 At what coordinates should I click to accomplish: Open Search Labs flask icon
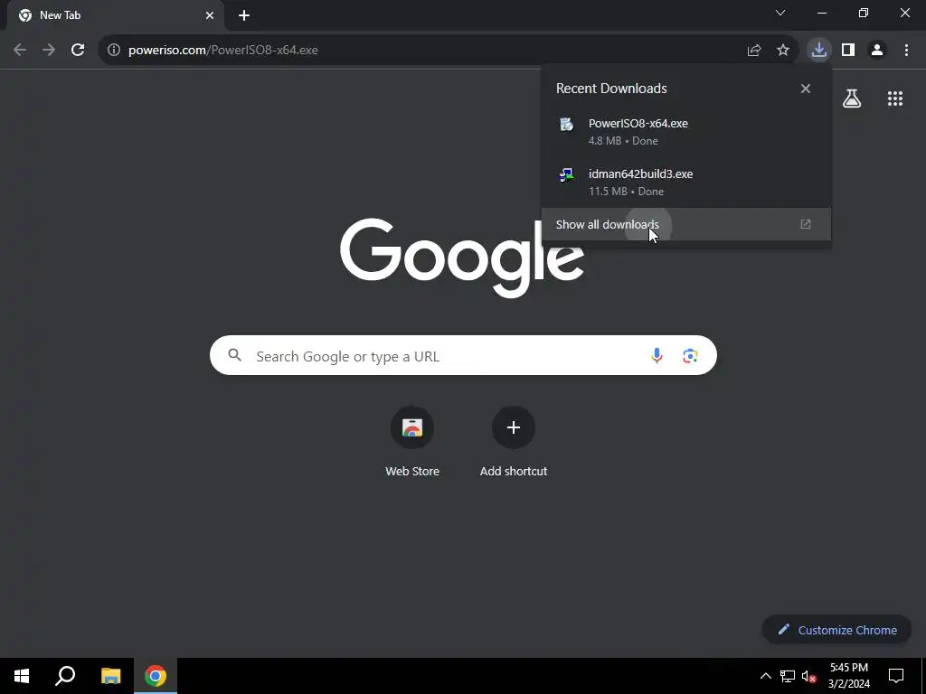click(x=852, y=98)
